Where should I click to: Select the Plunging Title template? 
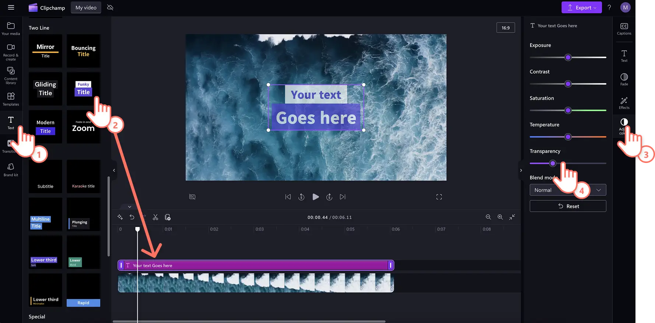coord(83,214)
